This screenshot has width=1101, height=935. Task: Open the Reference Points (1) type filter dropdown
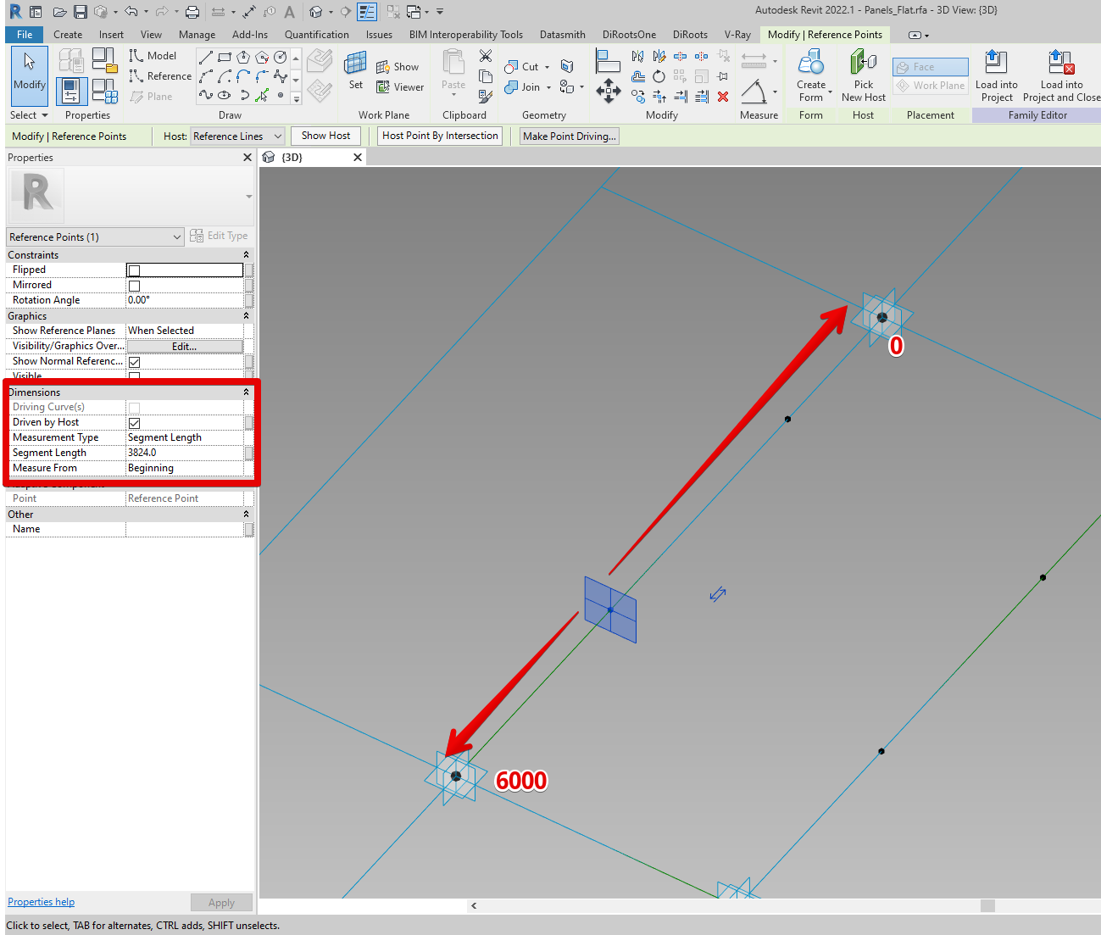pos(95,237)
